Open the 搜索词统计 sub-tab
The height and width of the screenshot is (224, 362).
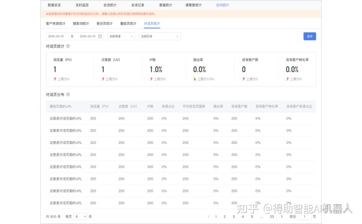[81, 23]
